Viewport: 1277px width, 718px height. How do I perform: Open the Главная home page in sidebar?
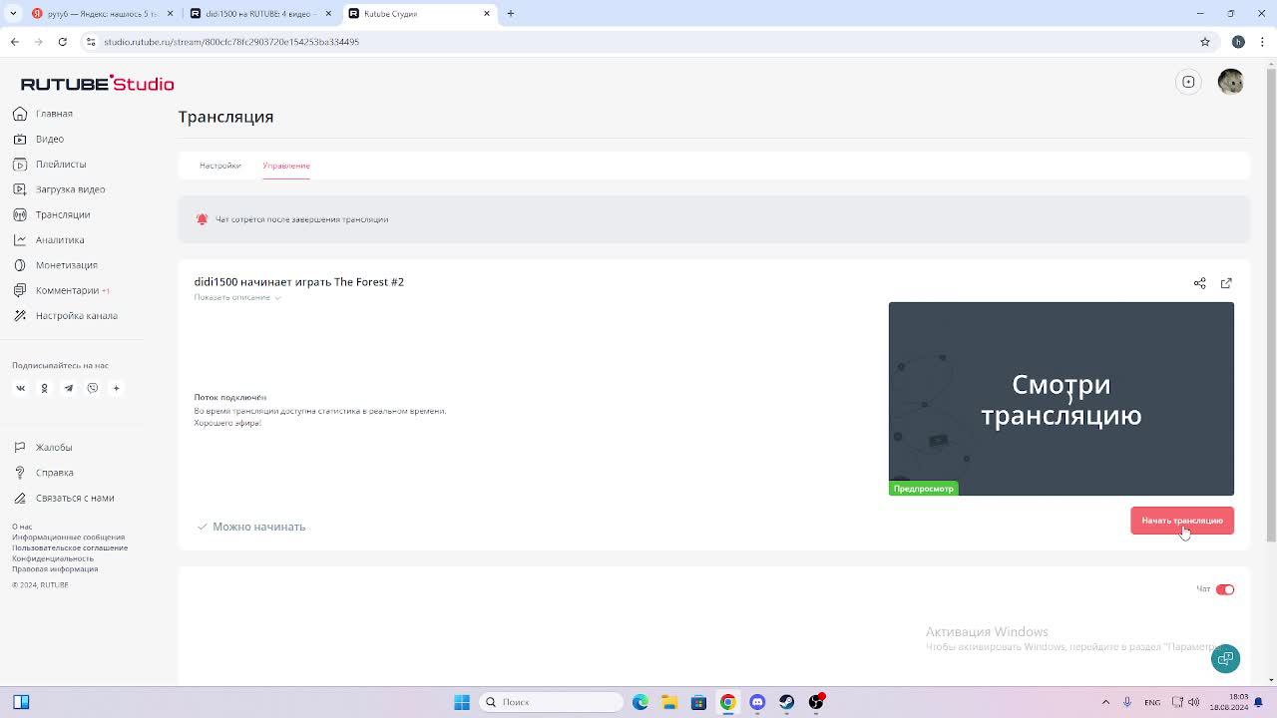(x=54, y=114)
